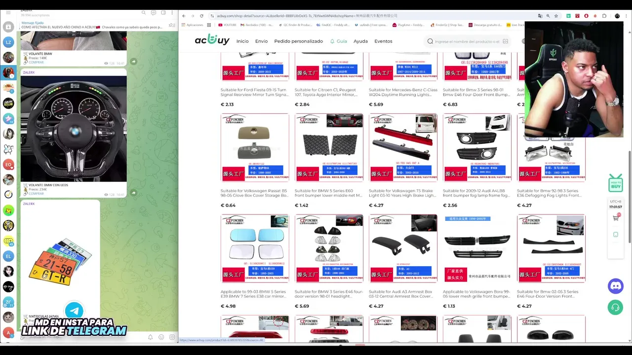Click COMPRAR link under VOLANTE BMW CON LEDS
The height and width of the screenshot is (355, 632).
pos(36,194)
